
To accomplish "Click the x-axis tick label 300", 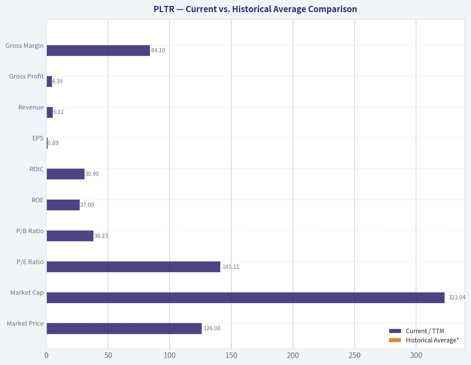I will click(416, 356).
